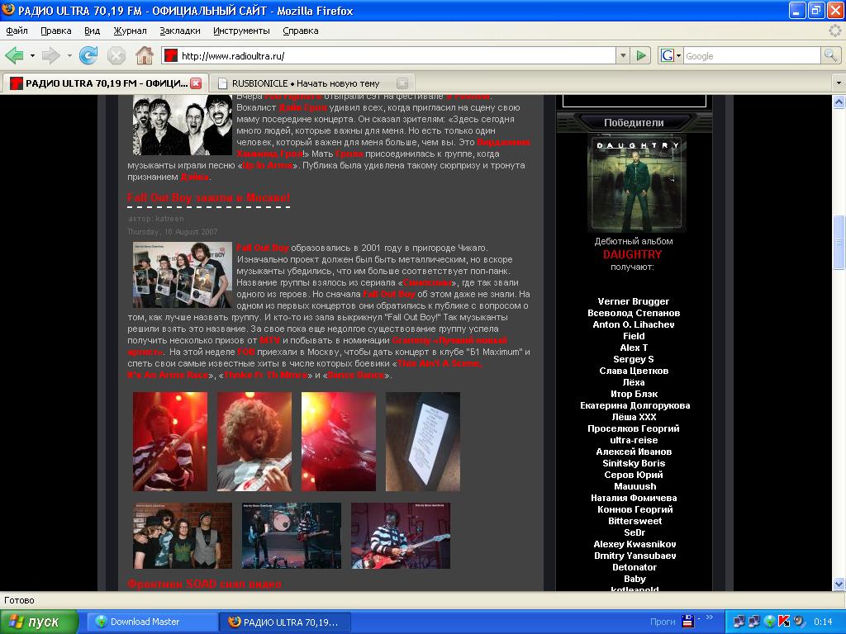Click the green Go arrow beside the URL

(640, 55)
